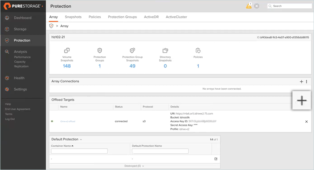Remove offload target with X icon
Viewport: 314px width, 170px height.
click(x=306, y=122)
